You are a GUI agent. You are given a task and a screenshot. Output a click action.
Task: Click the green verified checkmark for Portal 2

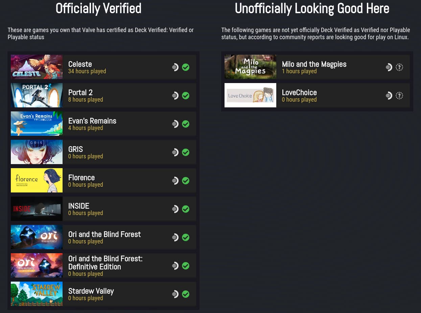tap(186, 96)
